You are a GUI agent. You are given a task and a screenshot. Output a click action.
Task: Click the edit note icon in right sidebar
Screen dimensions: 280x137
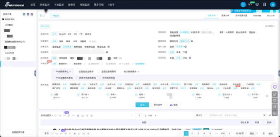pyautogui.click(x=275, y=94)
